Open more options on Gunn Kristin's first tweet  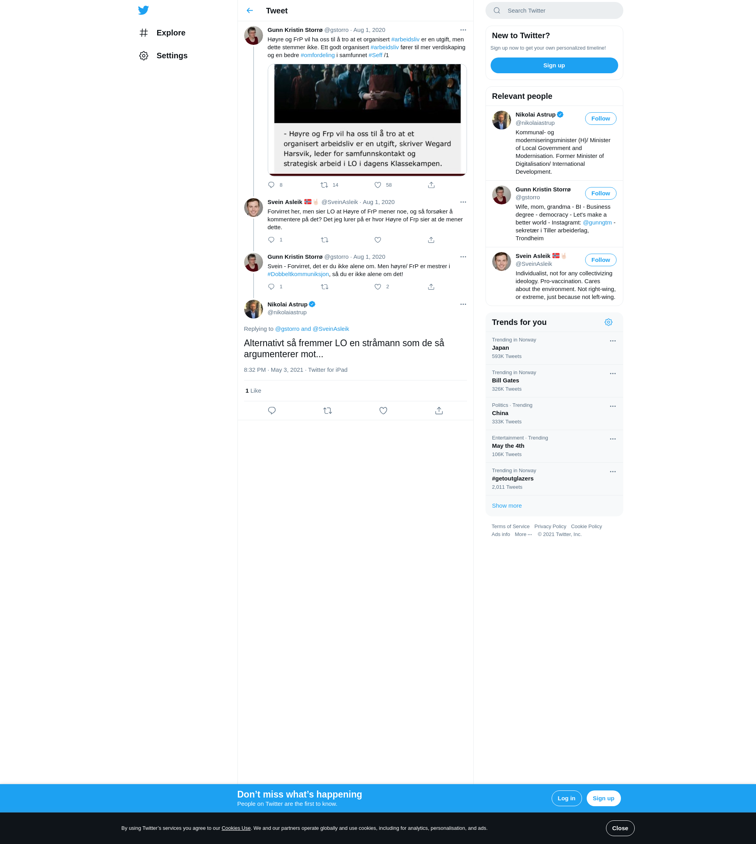tap(463, 30)
